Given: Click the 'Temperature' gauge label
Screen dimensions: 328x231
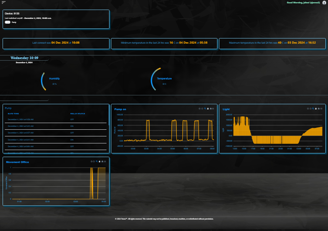Looking at the screenshot, I should click(164, 79).
